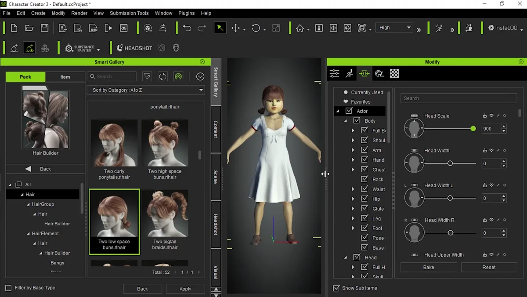This screenshot has height=297, width=527.
Task: Click the bottom Back button
Action: [142, 289]
